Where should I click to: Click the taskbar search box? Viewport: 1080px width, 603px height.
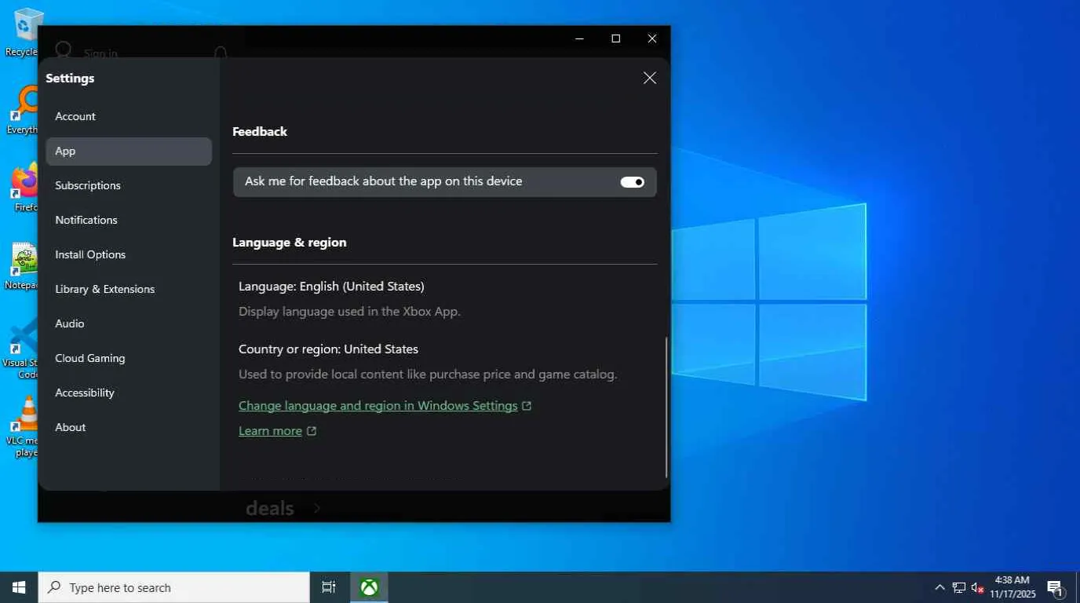coord(174,587)
